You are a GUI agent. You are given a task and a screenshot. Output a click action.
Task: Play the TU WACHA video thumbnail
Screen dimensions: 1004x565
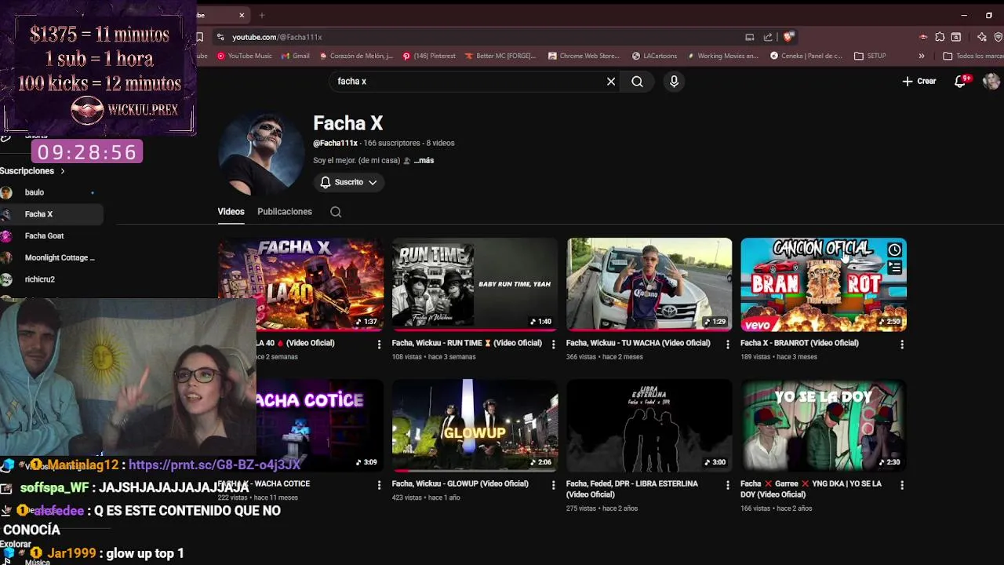pos(649,284)
